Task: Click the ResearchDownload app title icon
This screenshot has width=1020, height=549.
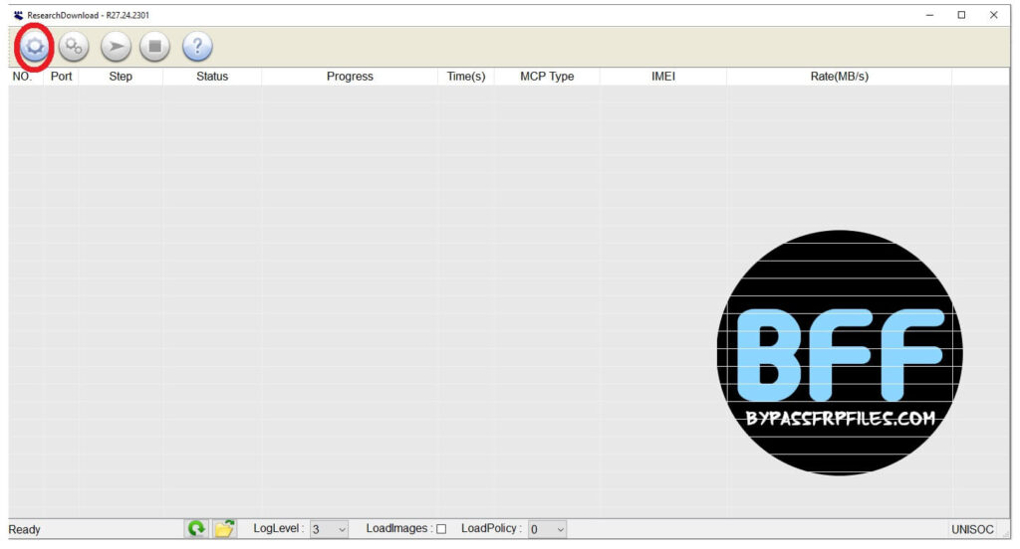Action: pos(18,15)
